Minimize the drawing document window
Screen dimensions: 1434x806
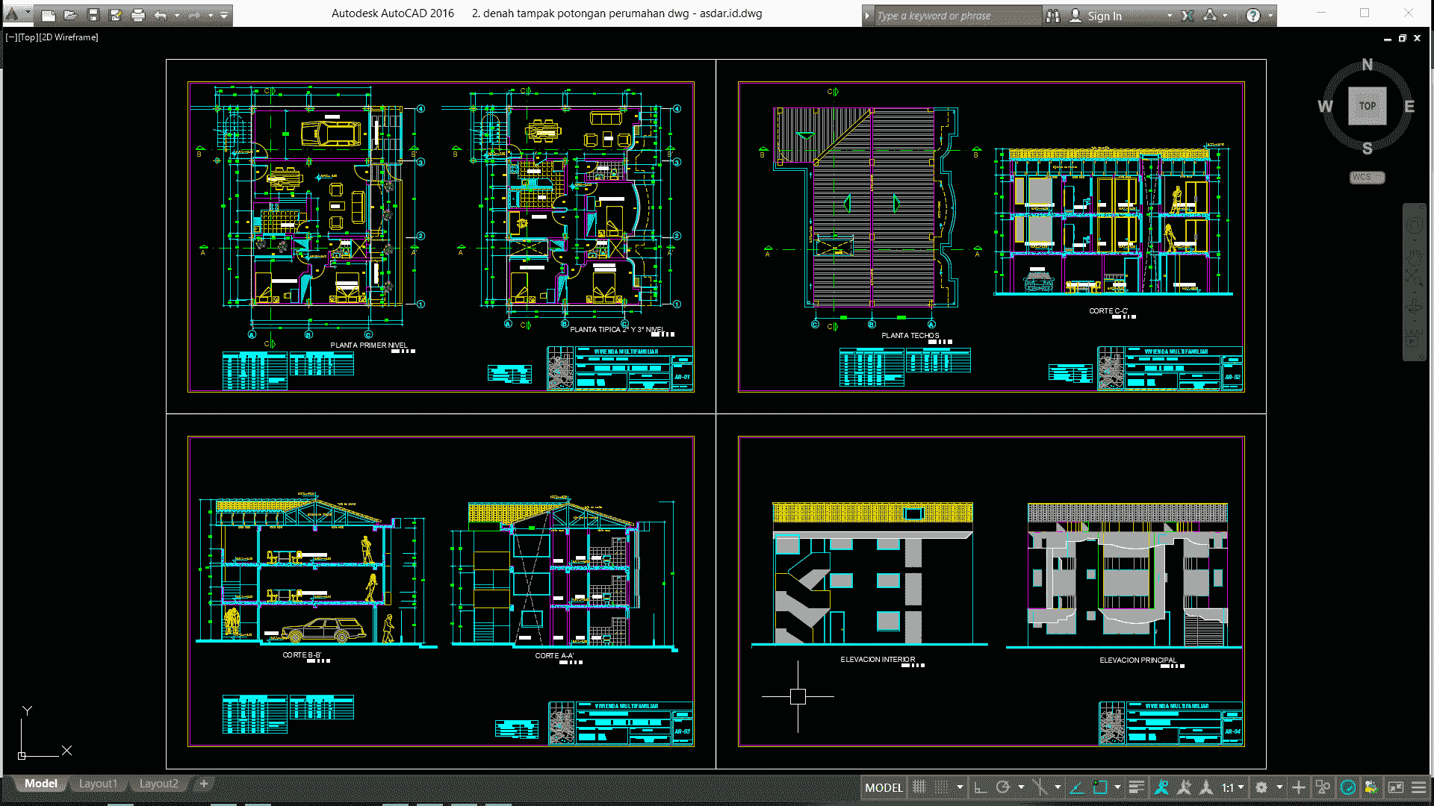[1388, 38]
